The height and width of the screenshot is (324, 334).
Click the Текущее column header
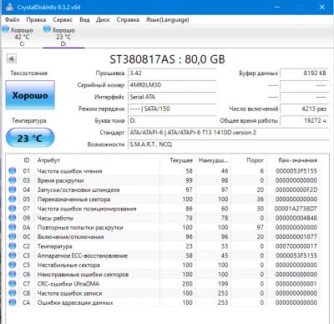pos(178,160)
